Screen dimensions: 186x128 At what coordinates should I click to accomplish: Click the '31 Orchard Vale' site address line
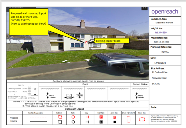click(160, 72)
